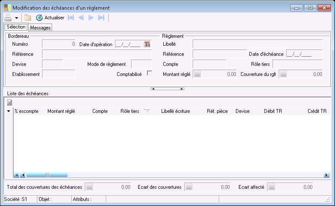Image resolution: width=335 pixels, height=206 pixels.
Task: Click the Bordereau Numéro field
Action: tap(59, 44)
